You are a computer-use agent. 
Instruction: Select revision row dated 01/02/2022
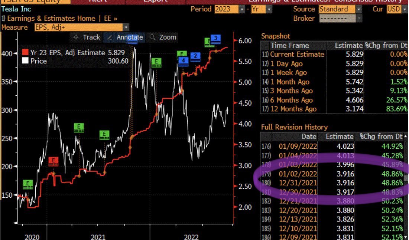(x=332, y=174)
